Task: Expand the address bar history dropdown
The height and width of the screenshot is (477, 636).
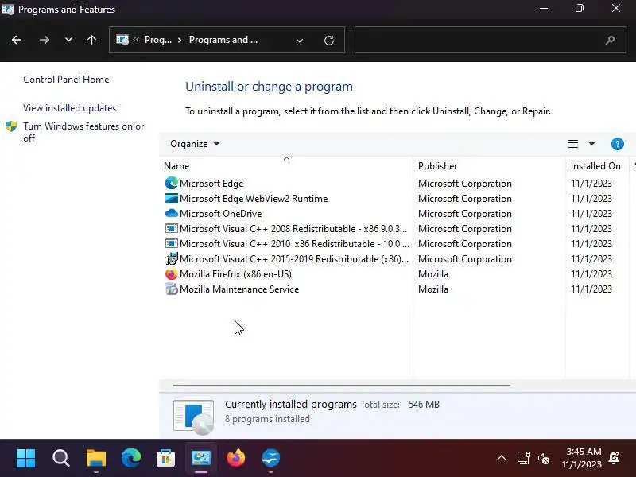Action: pyautogui.click(x=300, y=41)
